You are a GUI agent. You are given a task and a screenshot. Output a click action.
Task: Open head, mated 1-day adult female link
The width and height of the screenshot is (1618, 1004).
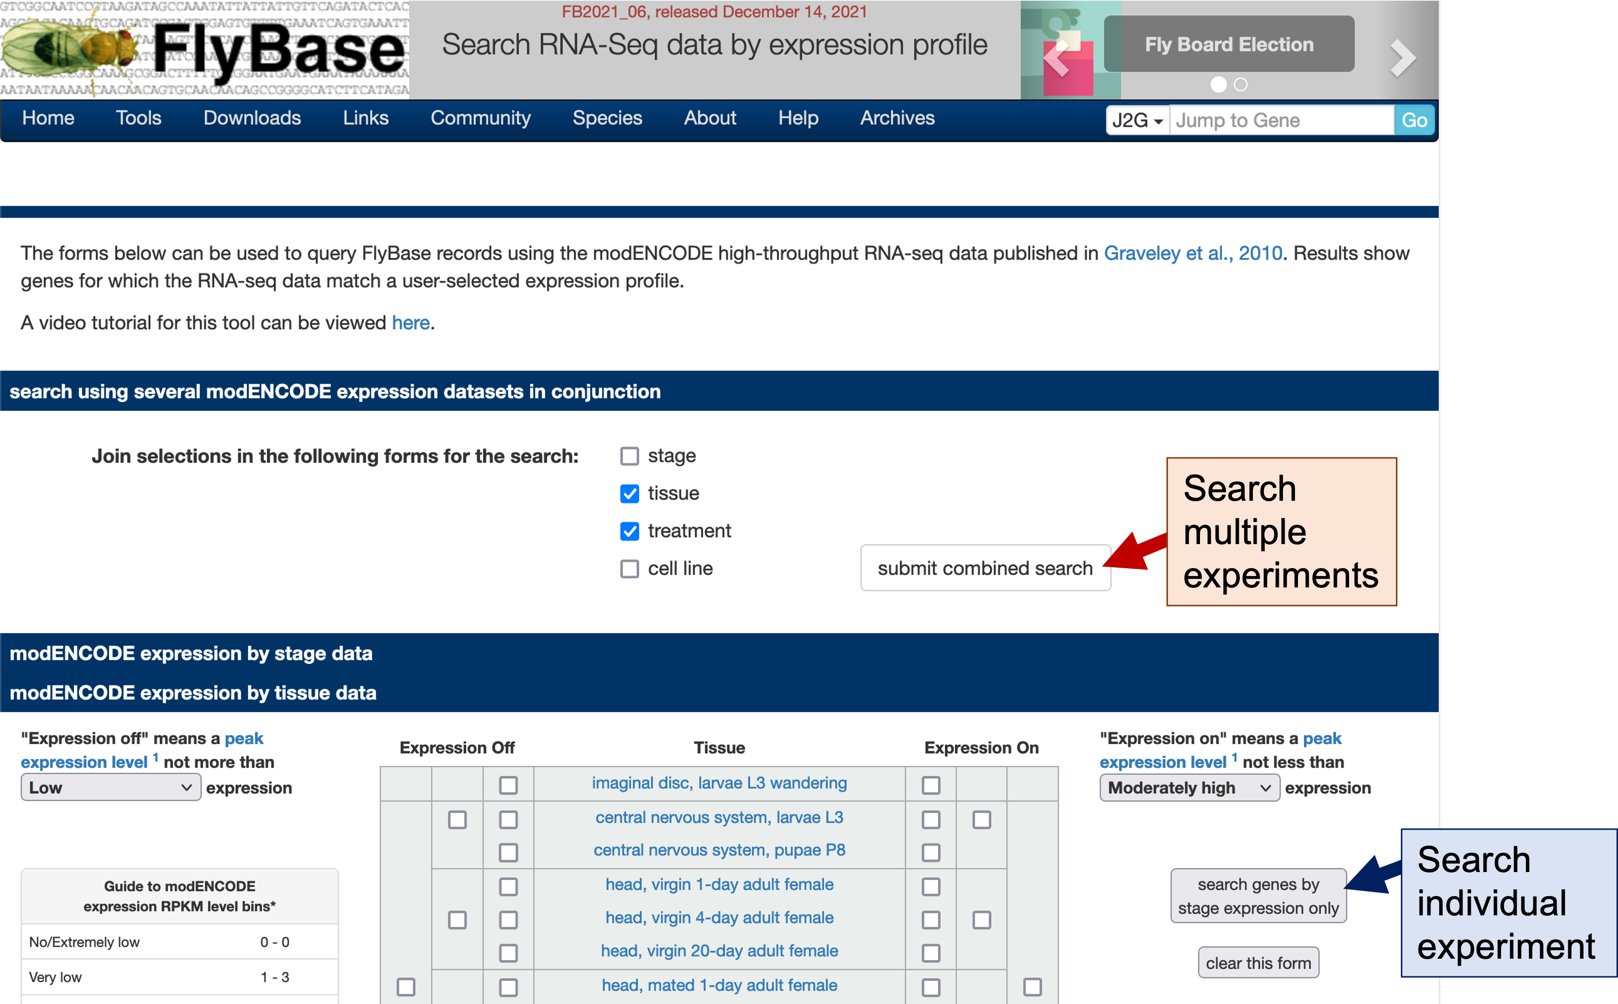719,985
